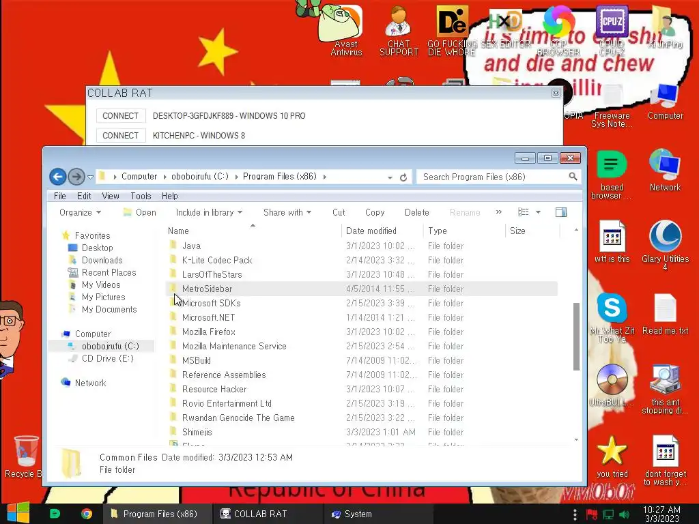The height and width of the screenshot is (524, 699).
Task: Connect to KITCHENPC in COLLAB RAT
Action: point(121,136)
